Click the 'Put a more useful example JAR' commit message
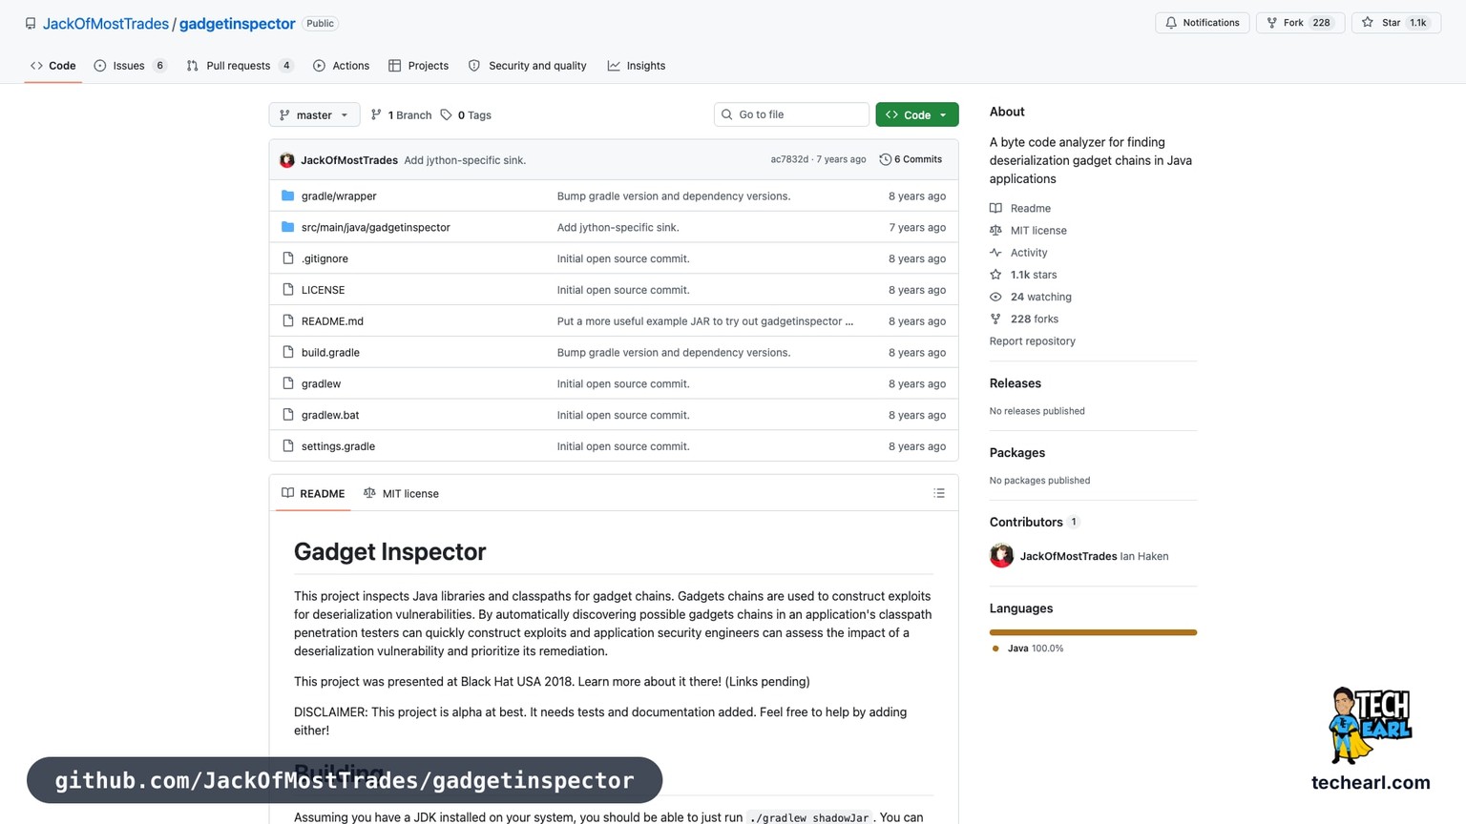The height and width of the screenshot is (824, 1466). point(705,321)
